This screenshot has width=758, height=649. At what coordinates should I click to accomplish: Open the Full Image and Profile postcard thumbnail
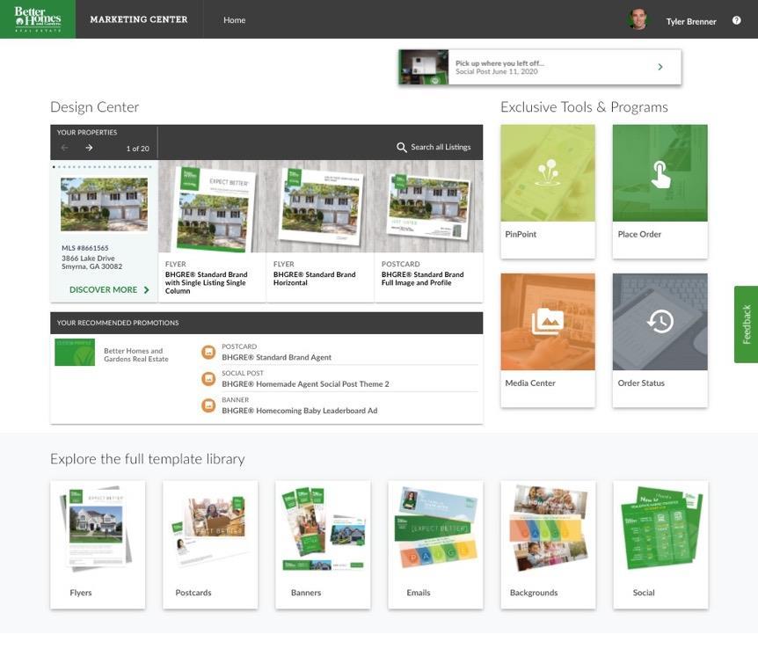(x=429, y=207)
